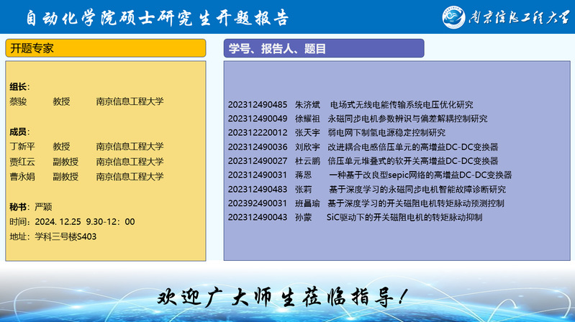Select the 组长 label text
This screenshot has width=575, height=322.
19,87
